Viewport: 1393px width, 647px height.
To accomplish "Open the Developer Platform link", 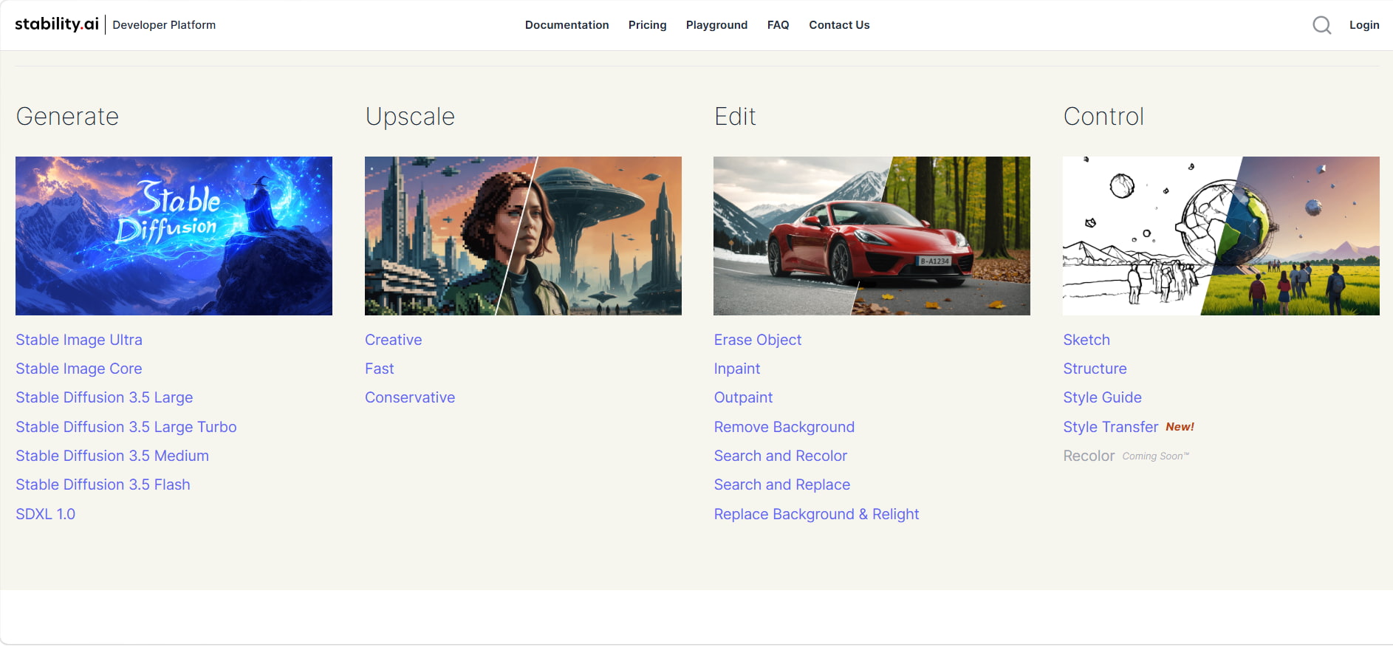I will point(164,25).
